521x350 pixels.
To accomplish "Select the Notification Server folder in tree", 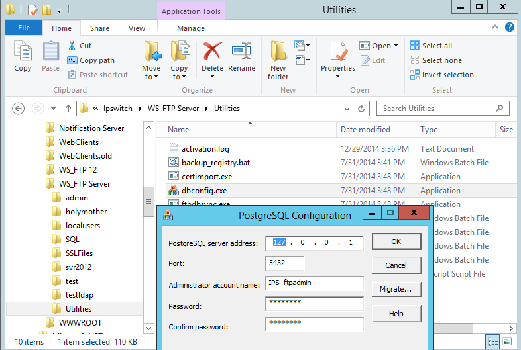I will click(91, 128).
